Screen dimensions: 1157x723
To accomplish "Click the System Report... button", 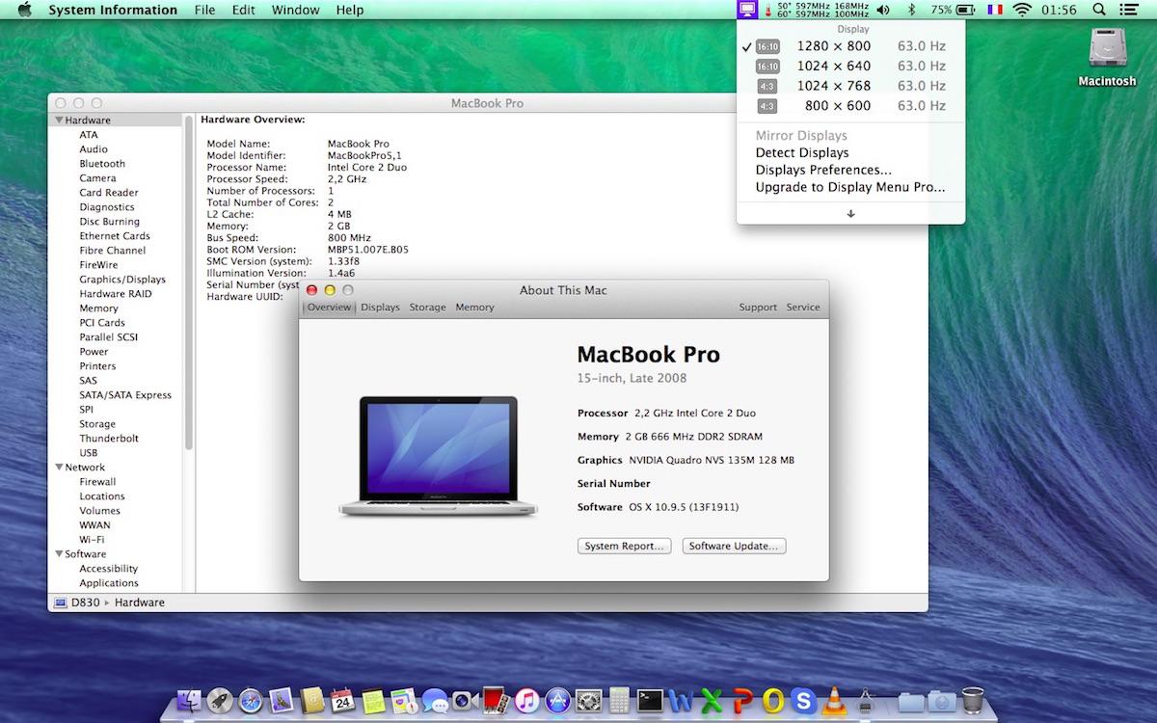I will [625, 546].
